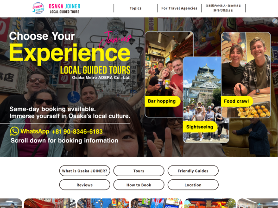Open the Topics menu item
Screen dimensions: 278x208
[x=135, y=8]
